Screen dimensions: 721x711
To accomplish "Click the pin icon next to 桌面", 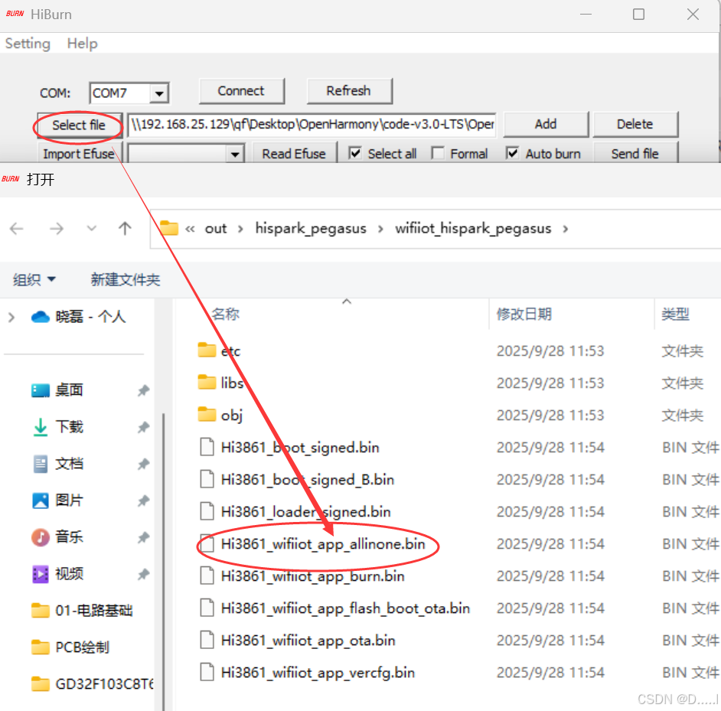I will coord(143,390).
